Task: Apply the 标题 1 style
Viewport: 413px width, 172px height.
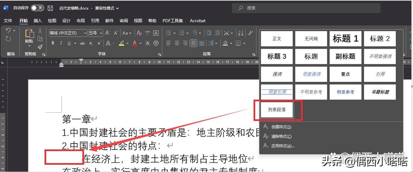Action: (x=345, y=39)
